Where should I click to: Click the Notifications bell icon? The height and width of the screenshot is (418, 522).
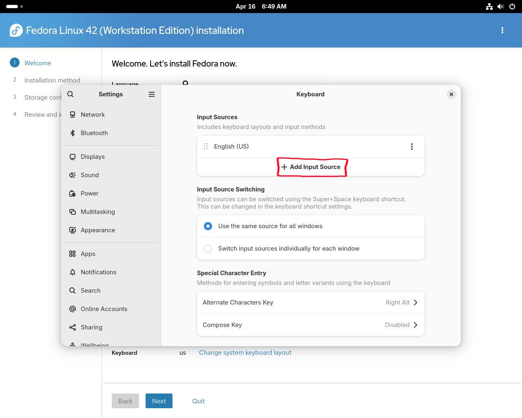(73, 272)
